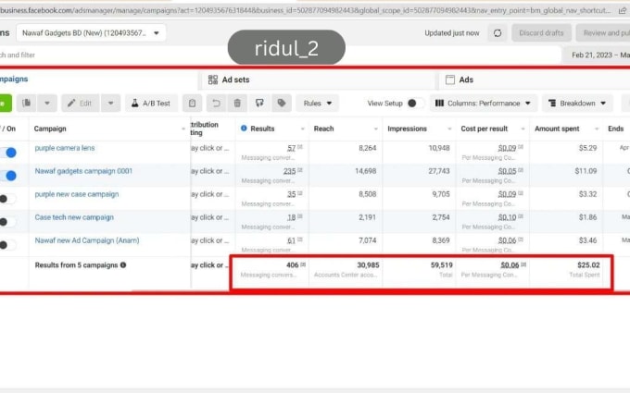
Task: Click the export icon next to trash
Action: 259,103
